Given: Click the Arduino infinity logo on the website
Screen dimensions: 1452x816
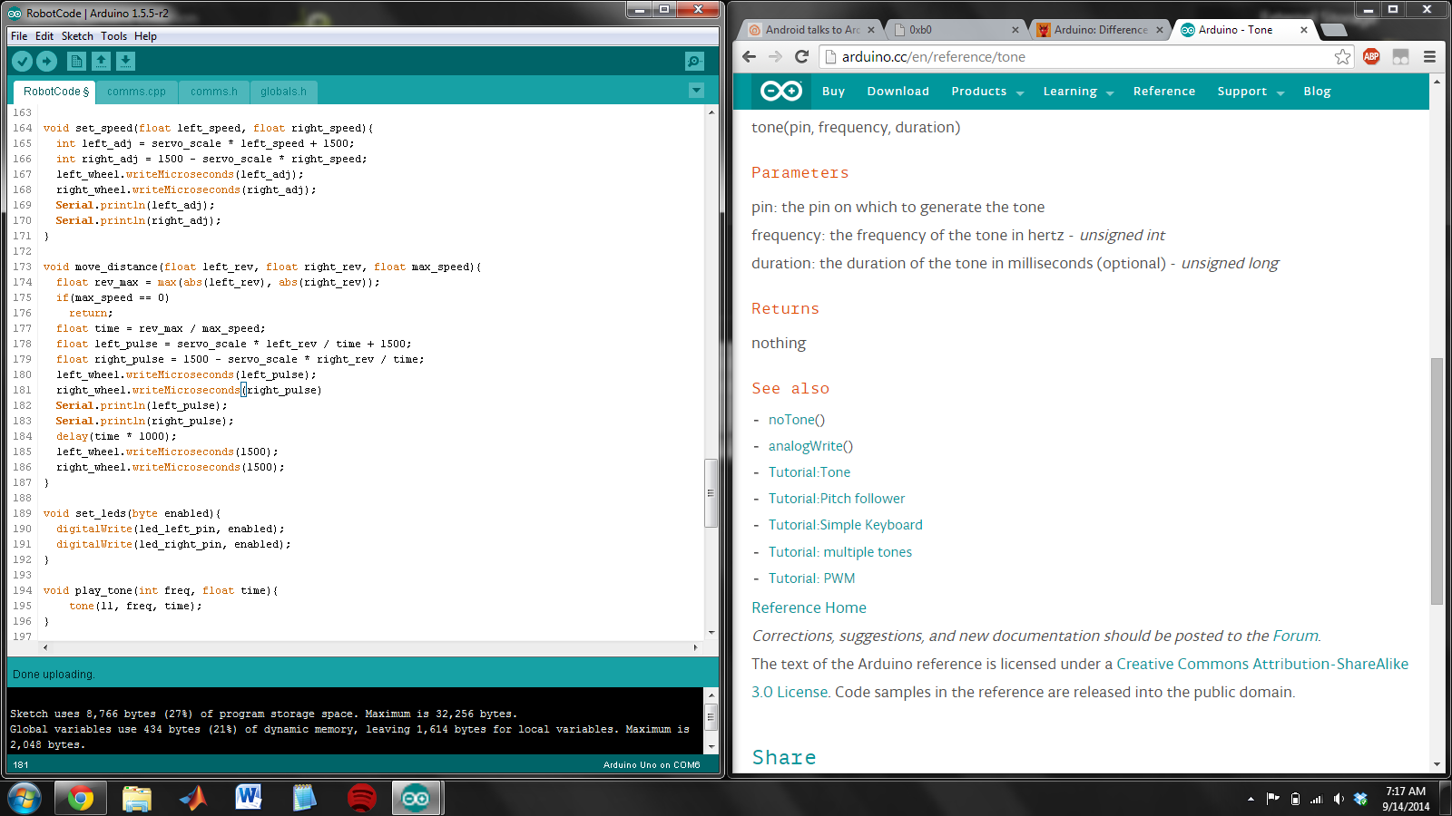Looking at the screenshot, I should 781,91.
